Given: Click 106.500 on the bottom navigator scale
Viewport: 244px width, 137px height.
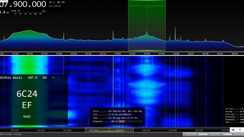Looking at the screenshot, I should pyautogui.click(x=41, y=130).
